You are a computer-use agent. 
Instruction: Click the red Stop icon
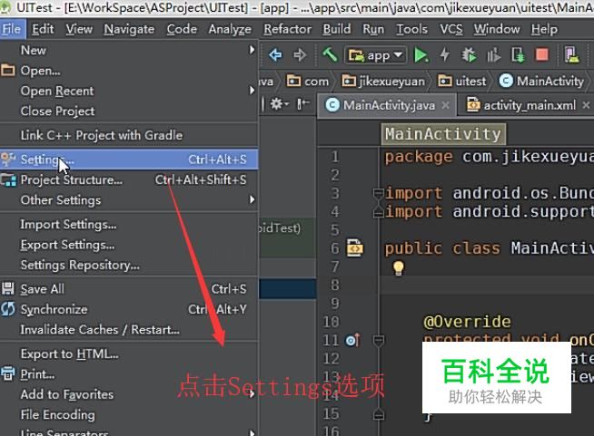tap(541, 54)
